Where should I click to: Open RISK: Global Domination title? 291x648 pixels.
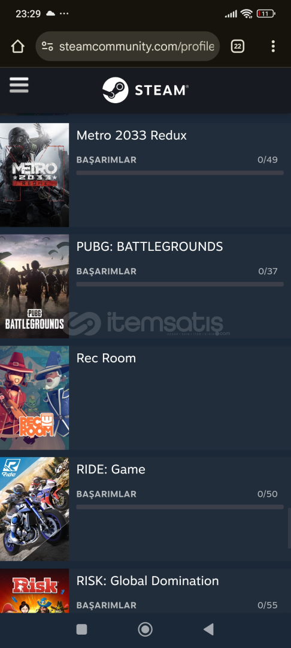147,581
